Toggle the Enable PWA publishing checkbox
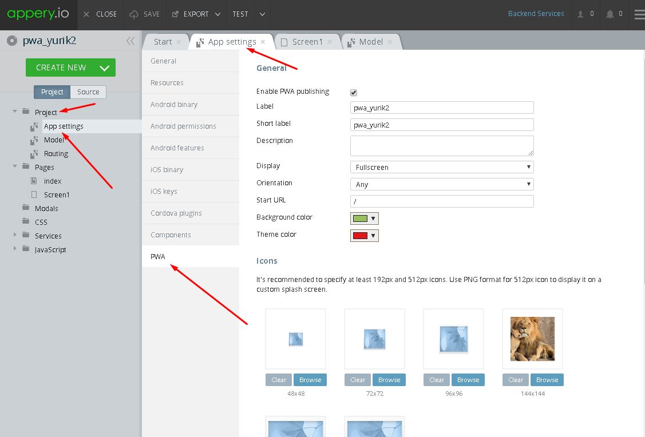The image size is (645, 437). [x=353, y=93]
